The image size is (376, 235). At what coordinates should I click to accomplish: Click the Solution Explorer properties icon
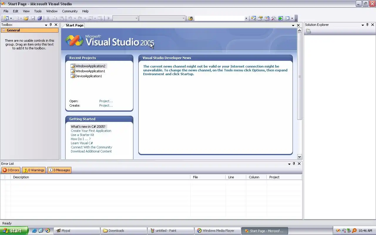[308, 31]
